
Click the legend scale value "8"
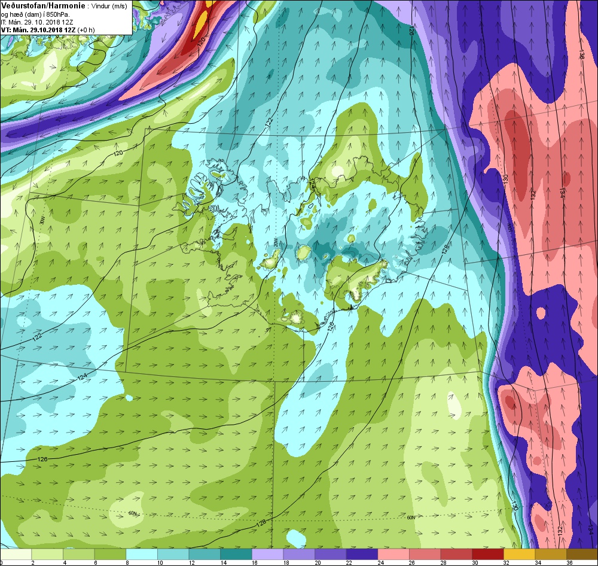pyautogui.click(x=127, y=562)
